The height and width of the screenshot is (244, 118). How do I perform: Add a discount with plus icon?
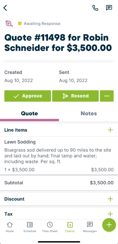[x=110, y=199]
